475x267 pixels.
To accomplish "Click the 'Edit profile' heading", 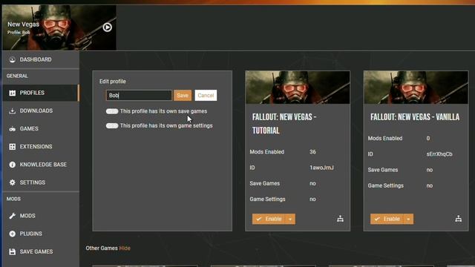I will pos(112,82).
